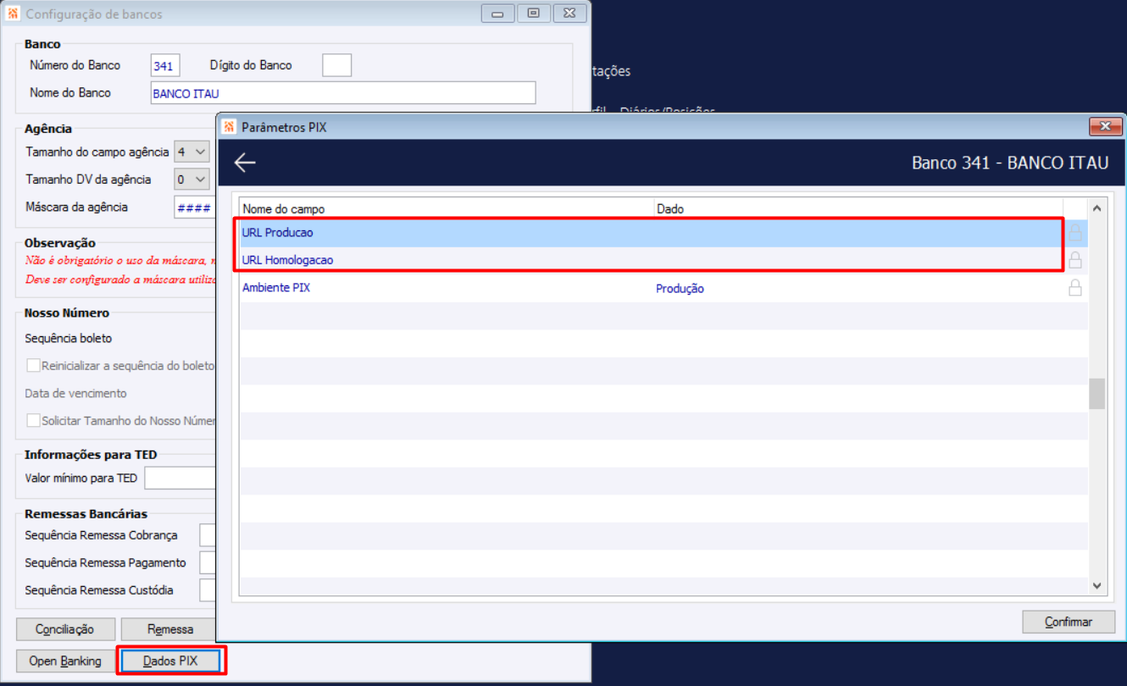Open Tamanho do campo agência dropdown
Screen dimensions: 1127x686
click(x=192, y=152)
